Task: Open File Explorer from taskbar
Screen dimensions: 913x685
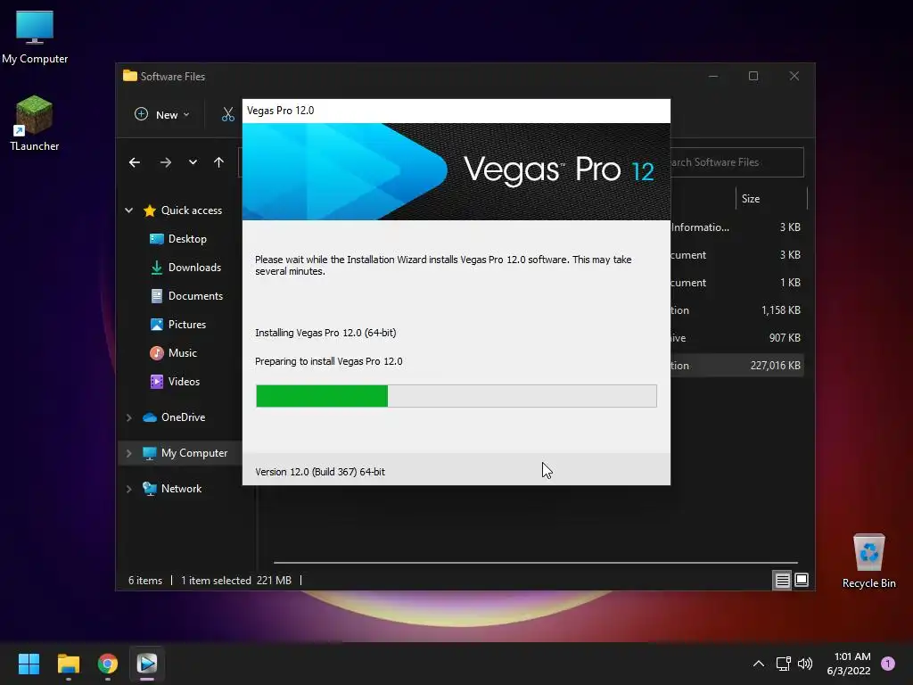Action: point(68,664)
